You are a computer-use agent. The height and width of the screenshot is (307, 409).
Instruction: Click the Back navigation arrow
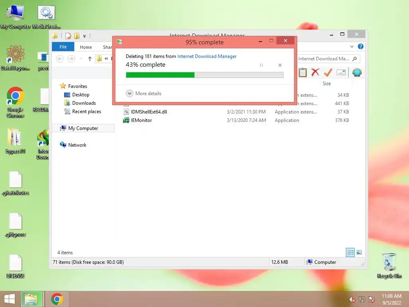click(x=60, y=59)
